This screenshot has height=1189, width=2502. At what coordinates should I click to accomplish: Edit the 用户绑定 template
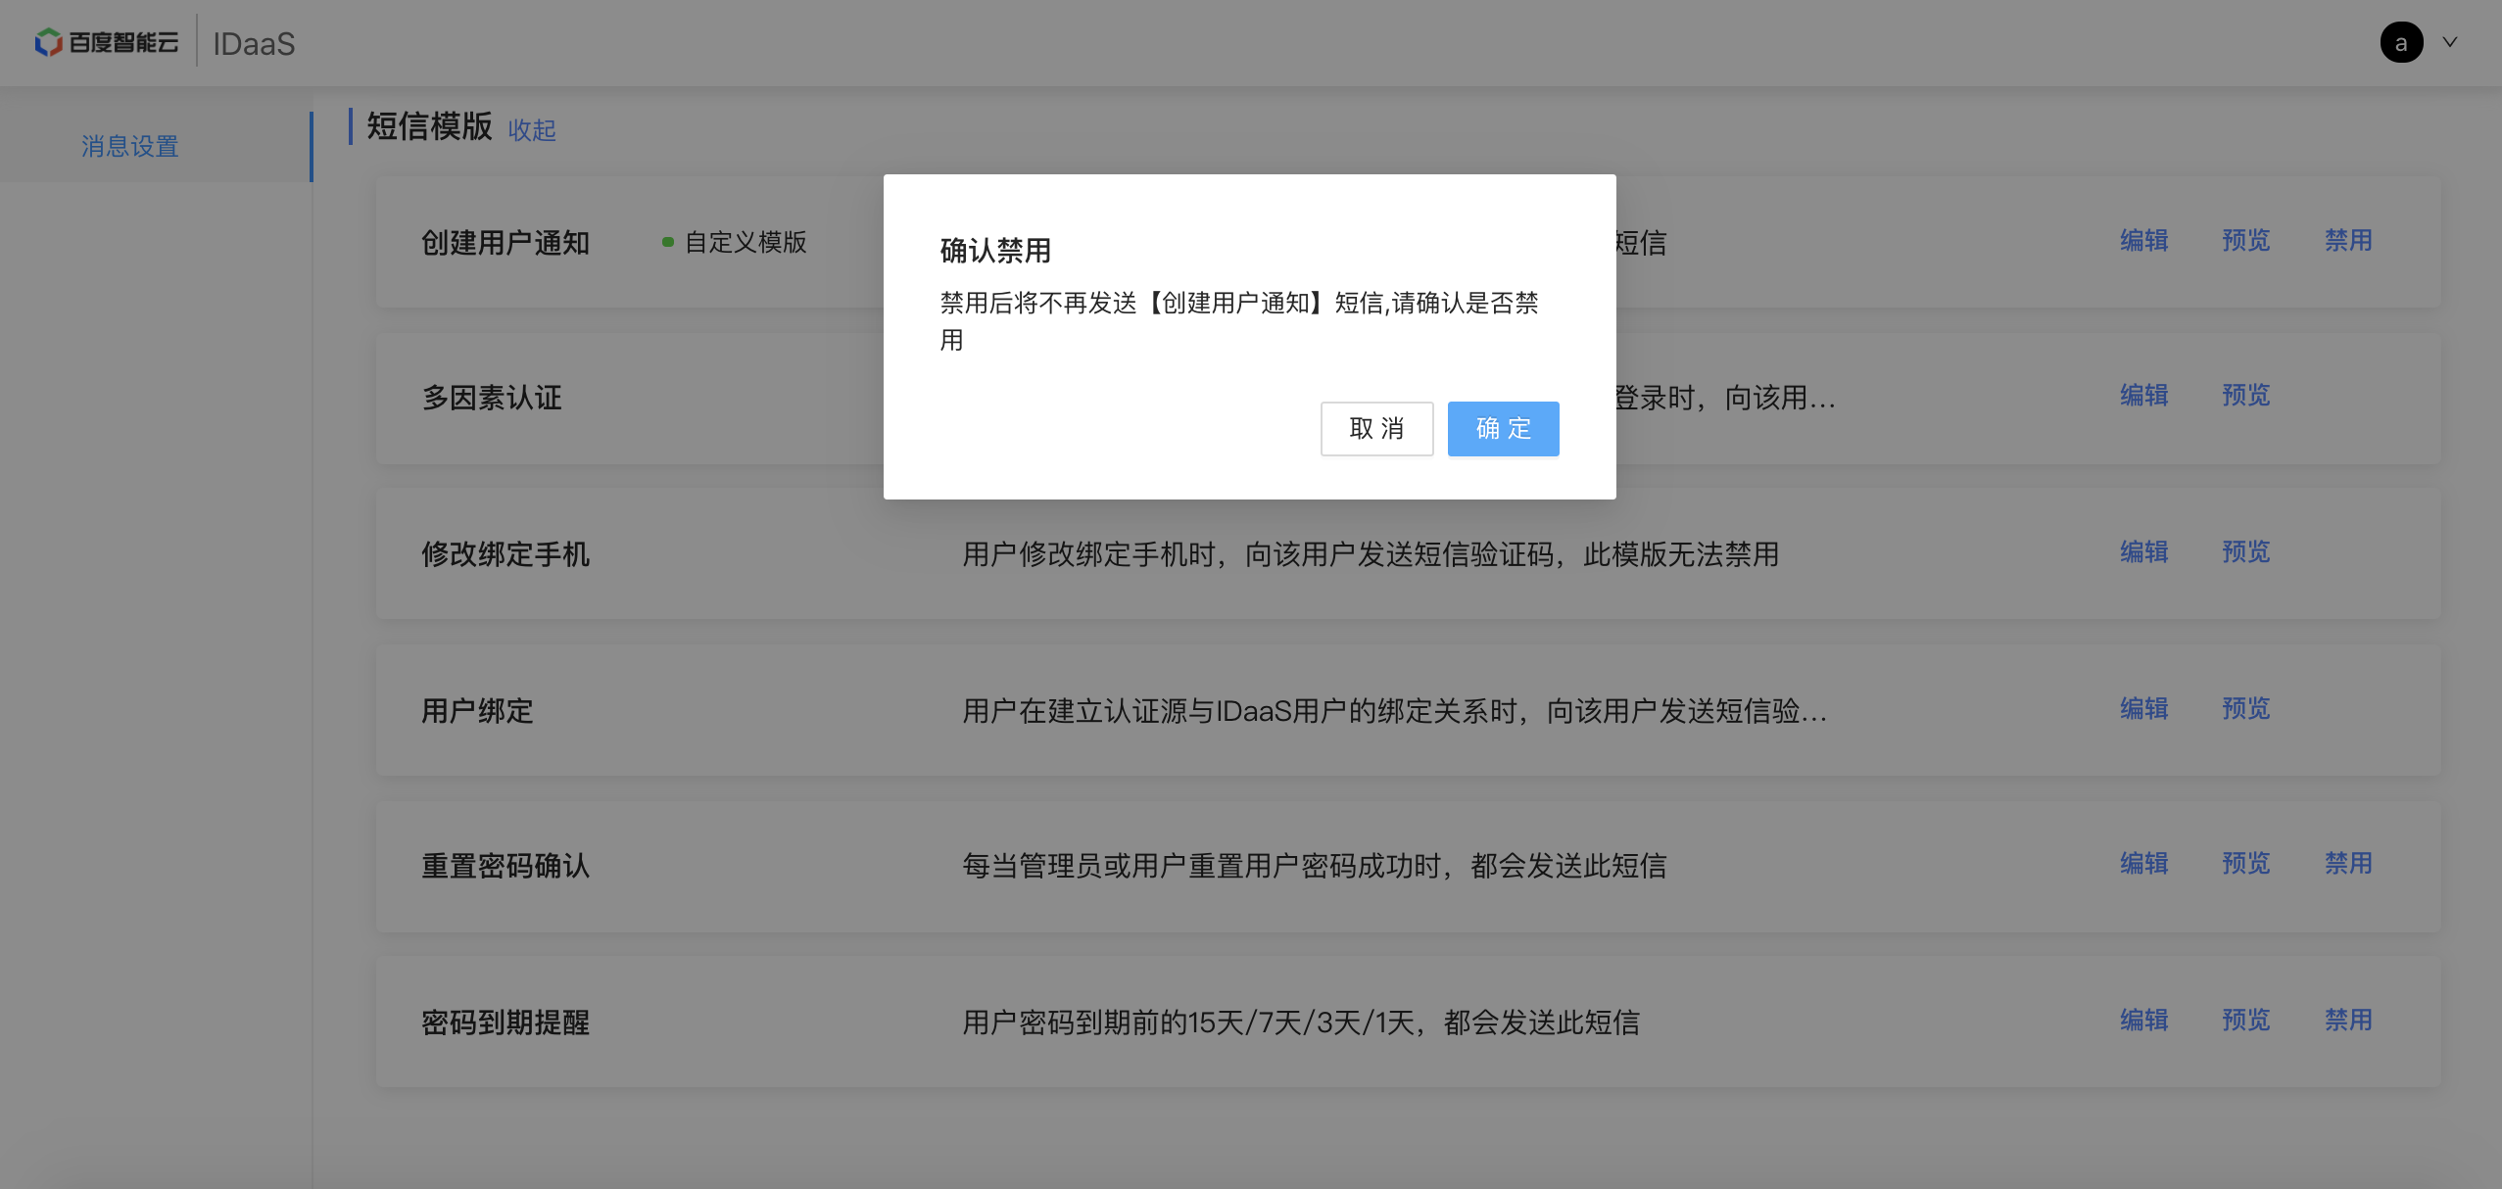[2143, 708]
